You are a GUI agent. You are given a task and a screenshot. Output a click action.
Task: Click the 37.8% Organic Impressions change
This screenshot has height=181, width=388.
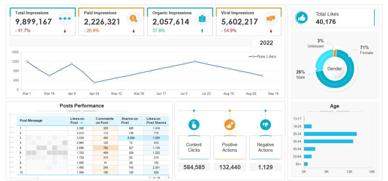coord(159,31)
